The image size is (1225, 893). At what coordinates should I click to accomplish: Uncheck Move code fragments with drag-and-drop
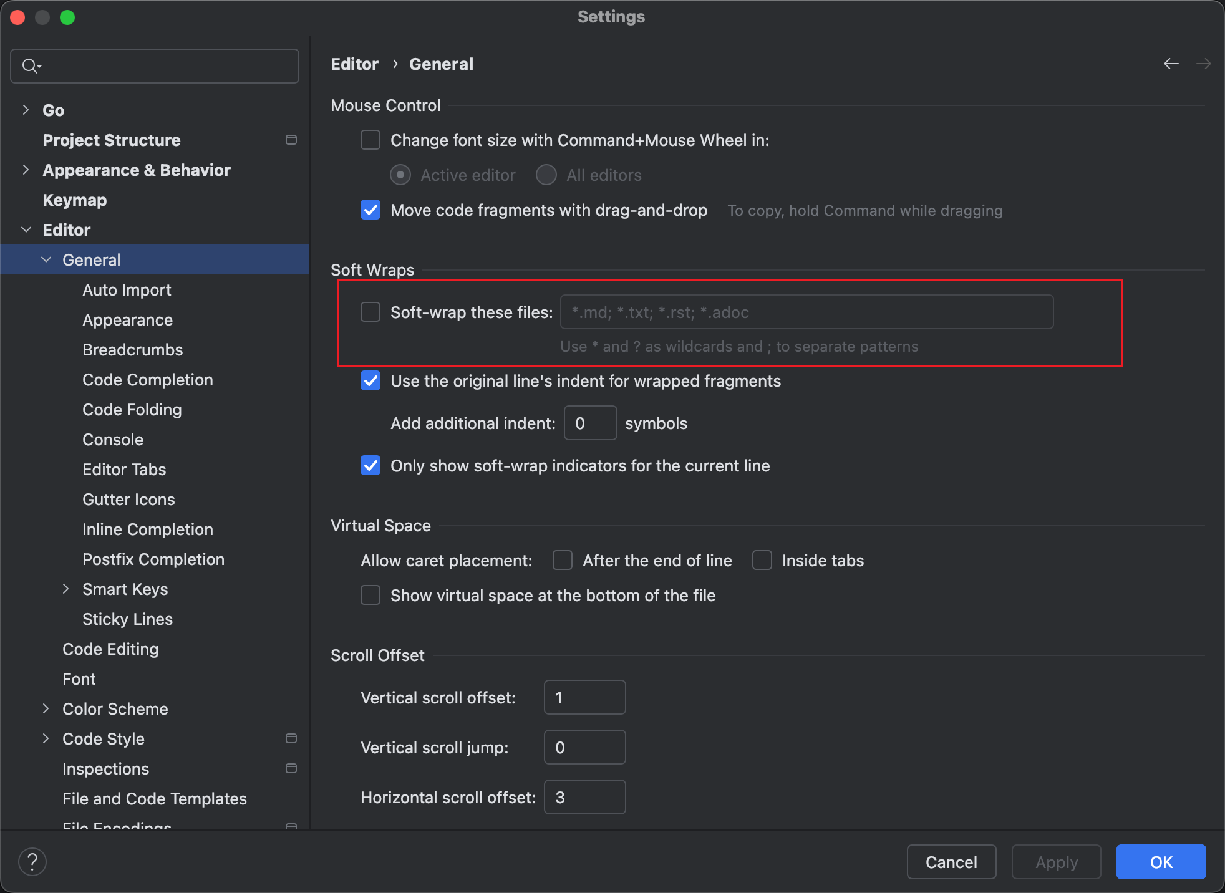(x=370, y=210)
